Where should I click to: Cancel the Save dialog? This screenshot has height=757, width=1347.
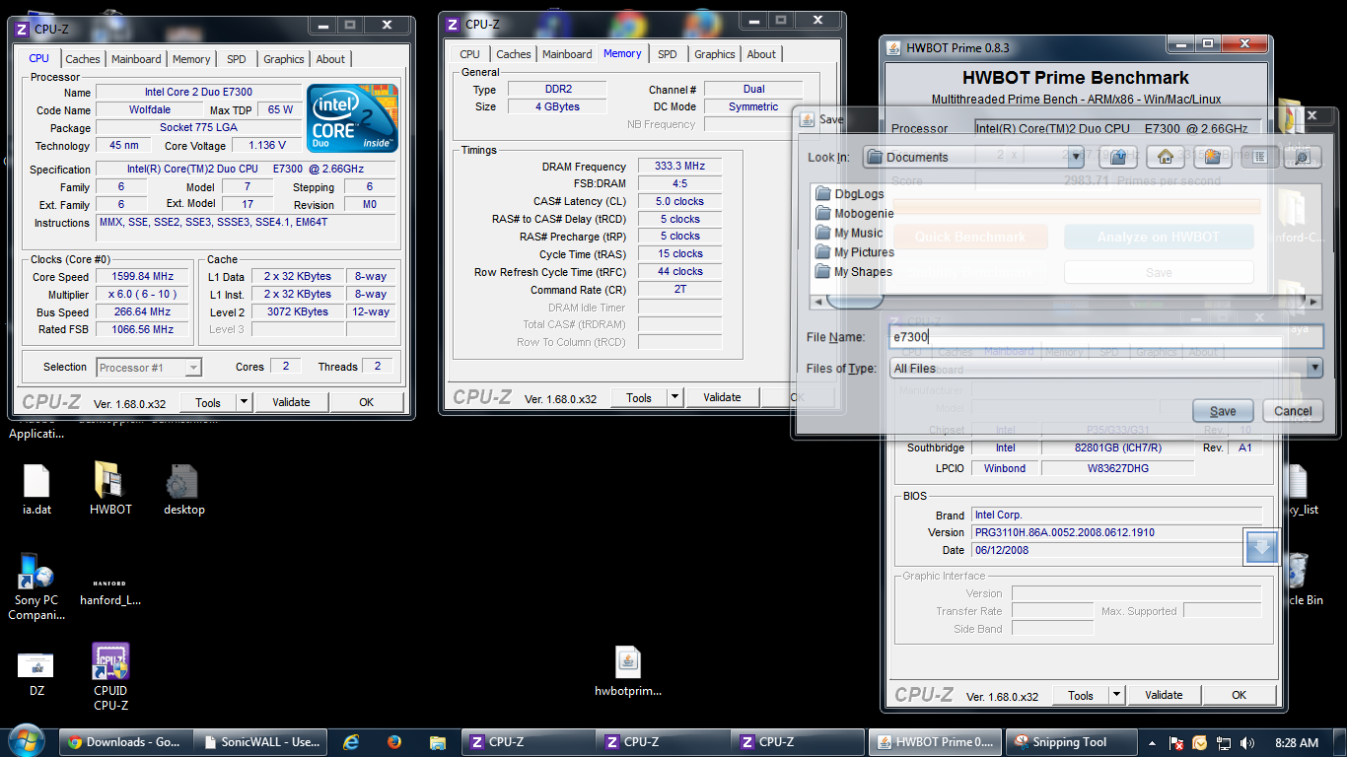click(1293, 411)
